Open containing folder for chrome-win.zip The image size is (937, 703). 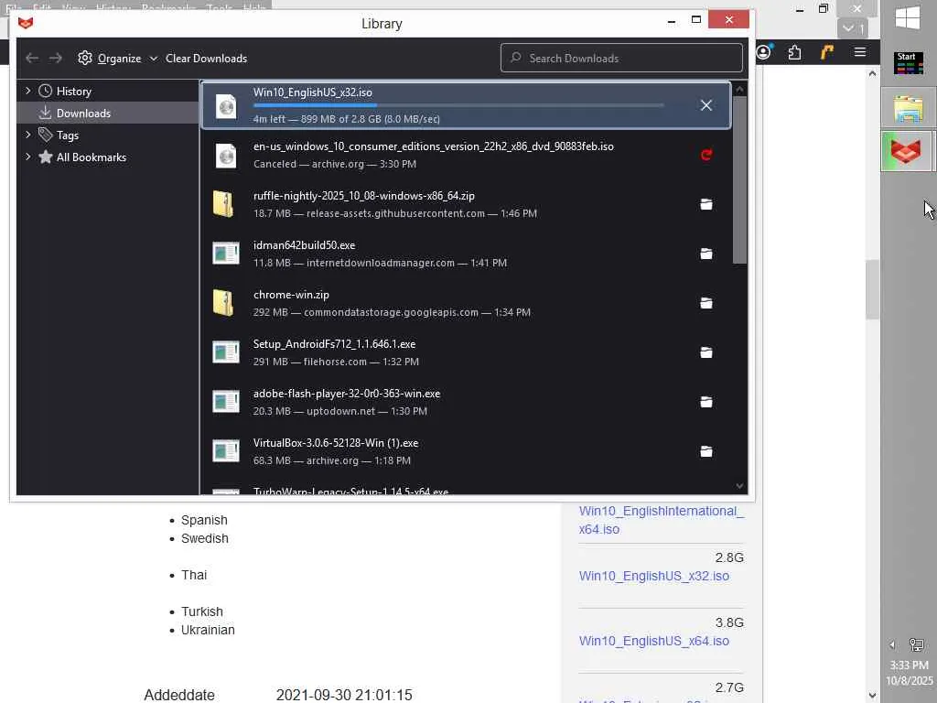coord(705,304)
